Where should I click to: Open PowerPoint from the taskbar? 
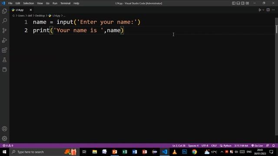pyautogui.click(x=115, y=152)
